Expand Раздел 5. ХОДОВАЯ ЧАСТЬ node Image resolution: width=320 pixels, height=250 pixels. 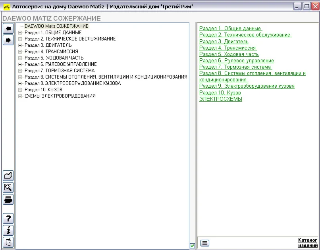click(x=20, y=58)
